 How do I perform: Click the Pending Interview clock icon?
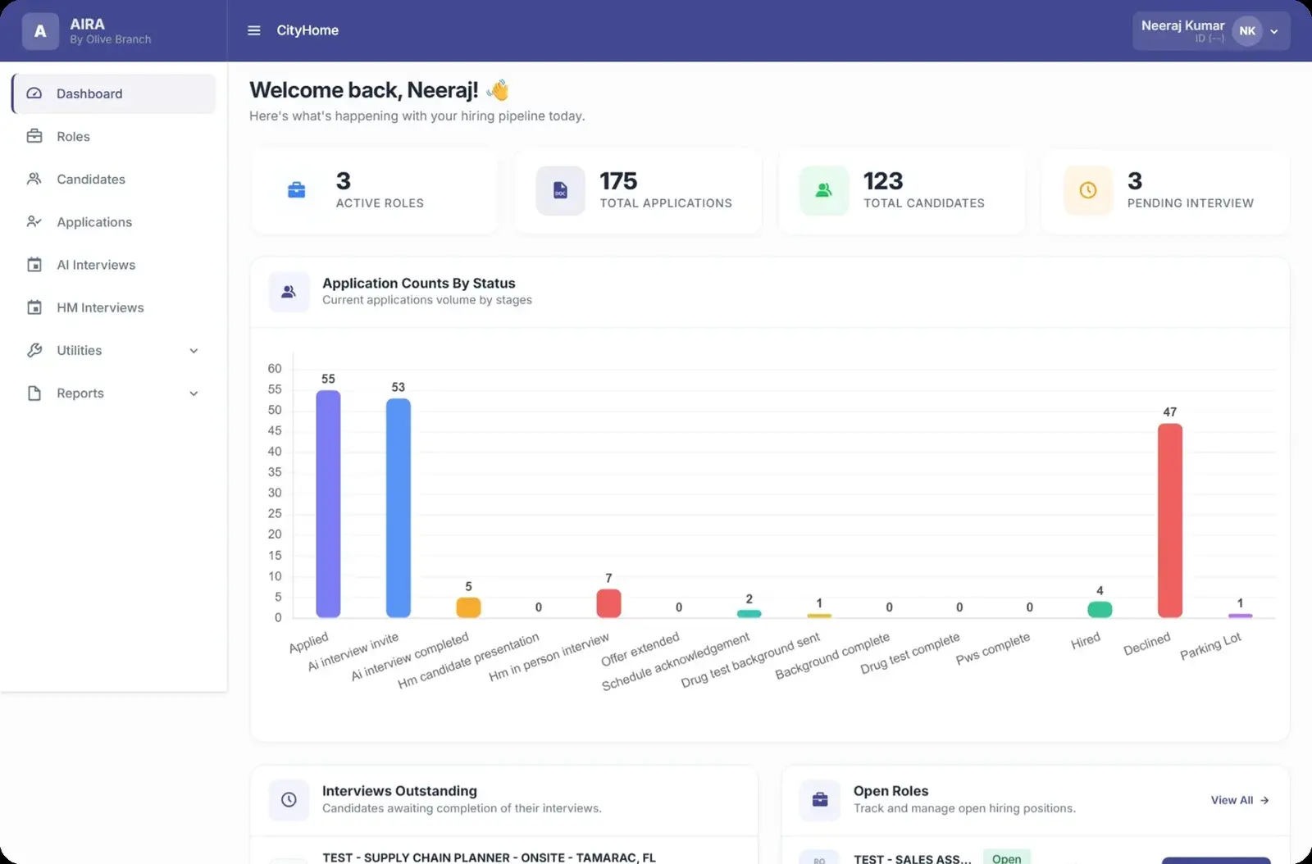point(1088,190)
